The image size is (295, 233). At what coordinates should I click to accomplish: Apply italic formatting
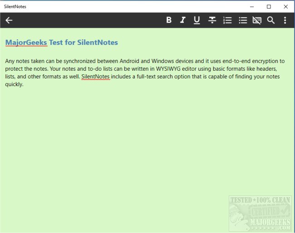point(182,20)
